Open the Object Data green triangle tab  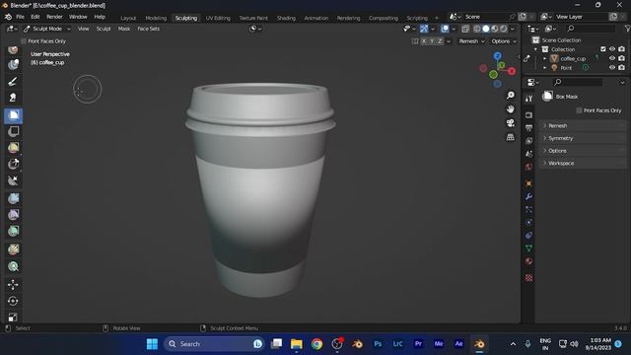coord(528,248)
